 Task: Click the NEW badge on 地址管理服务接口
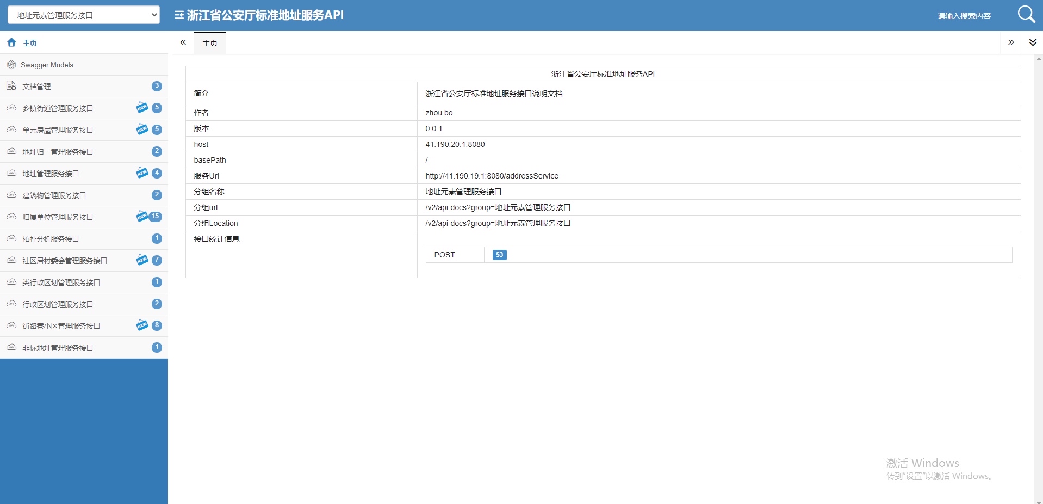coord(142,173)
